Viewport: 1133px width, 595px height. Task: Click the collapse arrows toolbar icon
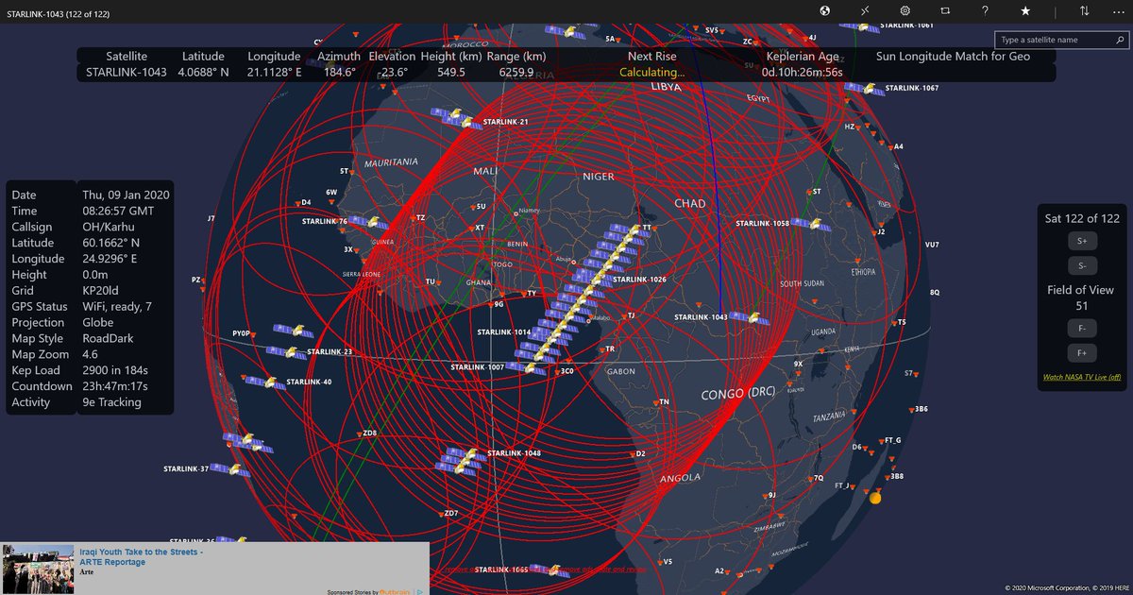[865, 10]
